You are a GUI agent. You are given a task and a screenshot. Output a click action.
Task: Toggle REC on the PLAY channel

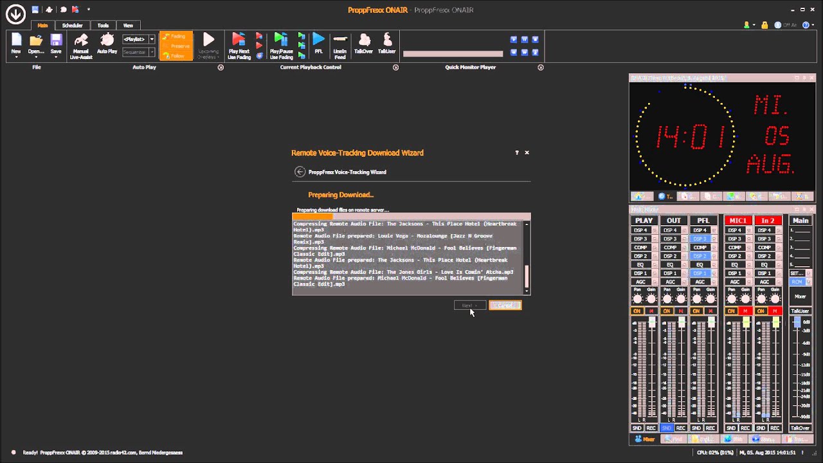pos(651,428)
